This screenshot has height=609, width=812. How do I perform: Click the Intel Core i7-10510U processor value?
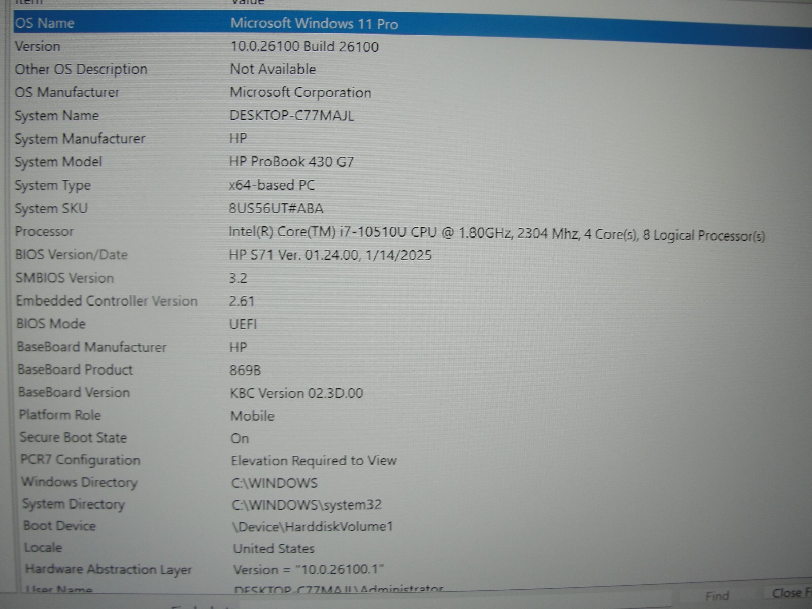coord(497,233)
